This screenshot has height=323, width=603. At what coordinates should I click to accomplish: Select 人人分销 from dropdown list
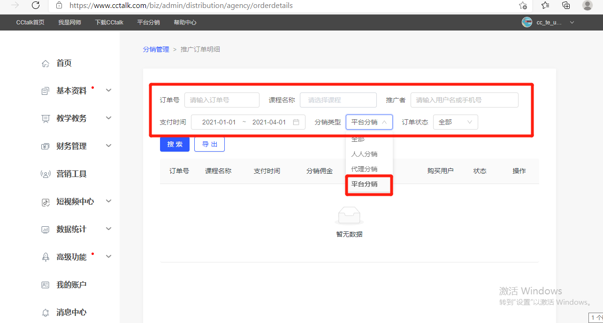(364, 154)
